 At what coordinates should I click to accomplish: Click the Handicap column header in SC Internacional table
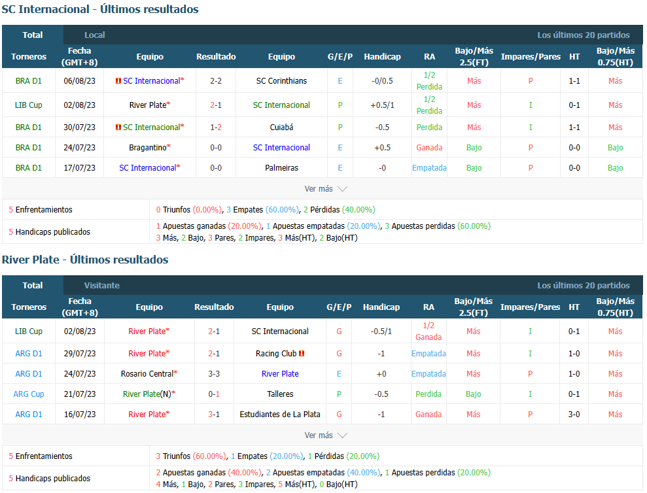(382, 56)
